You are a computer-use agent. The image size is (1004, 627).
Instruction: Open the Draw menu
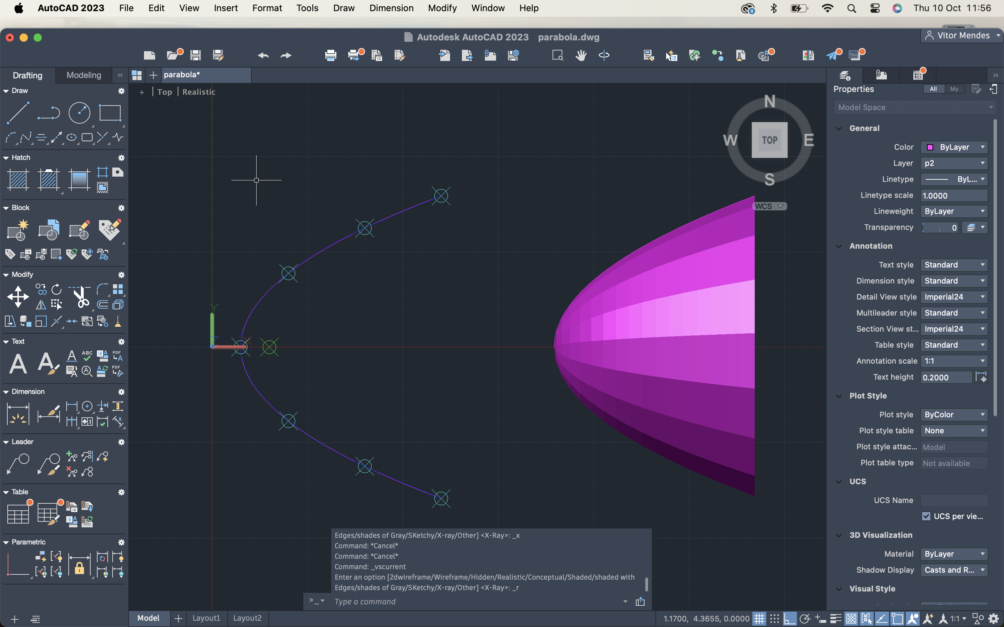(x=343, y=8)
